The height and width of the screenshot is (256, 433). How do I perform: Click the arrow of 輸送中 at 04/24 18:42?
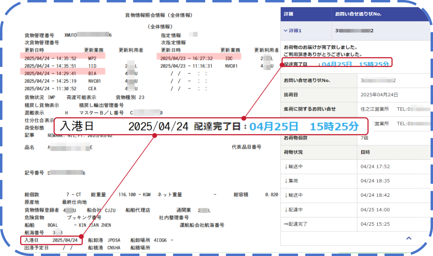point(286,195)
